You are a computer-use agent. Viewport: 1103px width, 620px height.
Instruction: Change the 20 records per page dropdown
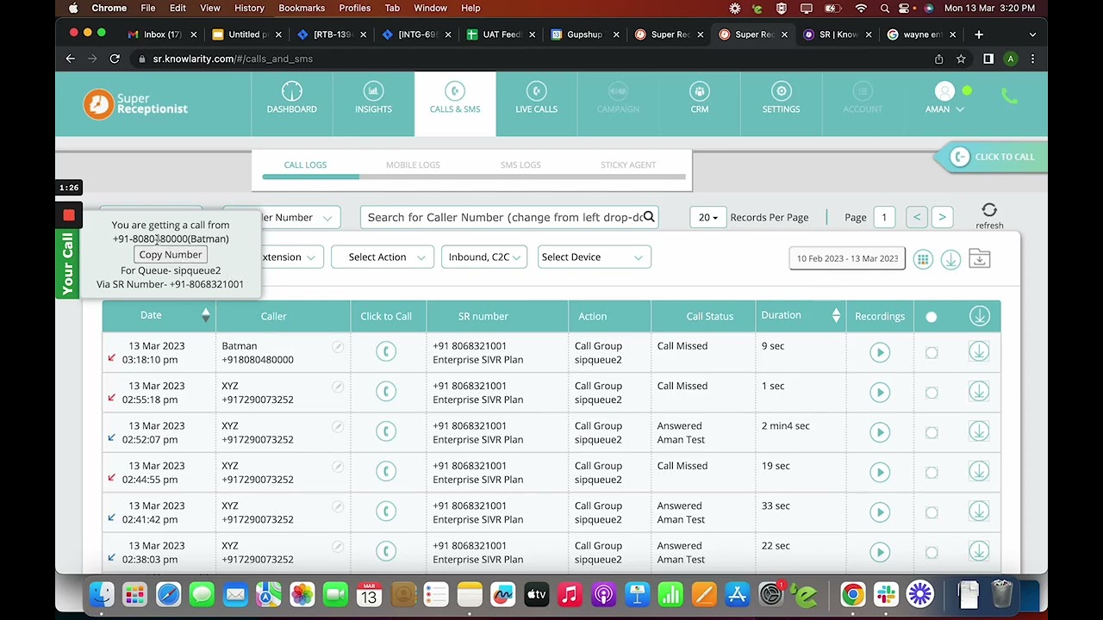tap(707, 217)
